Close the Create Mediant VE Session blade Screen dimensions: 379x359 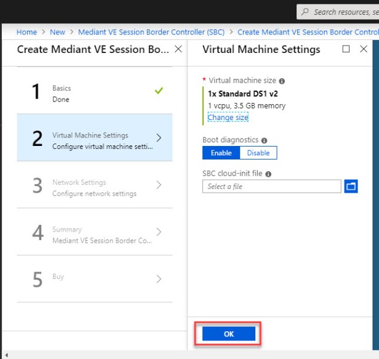tap(178, 49)
